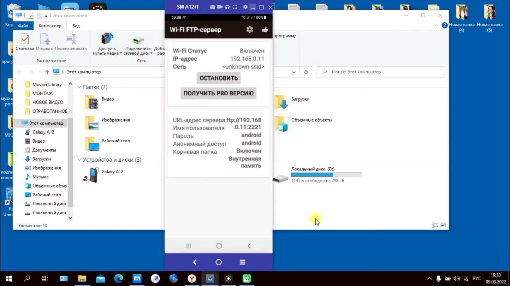Start screen recording via video camera icon
Screen dimensions: 510x286
point(220,7)
